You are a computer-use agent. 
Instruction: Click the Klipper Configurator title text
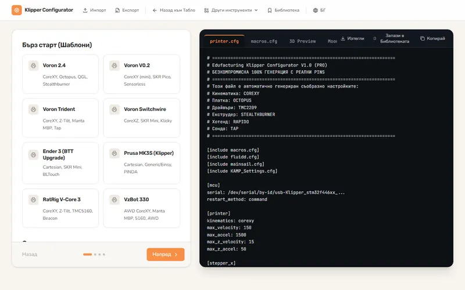point(49,10)
